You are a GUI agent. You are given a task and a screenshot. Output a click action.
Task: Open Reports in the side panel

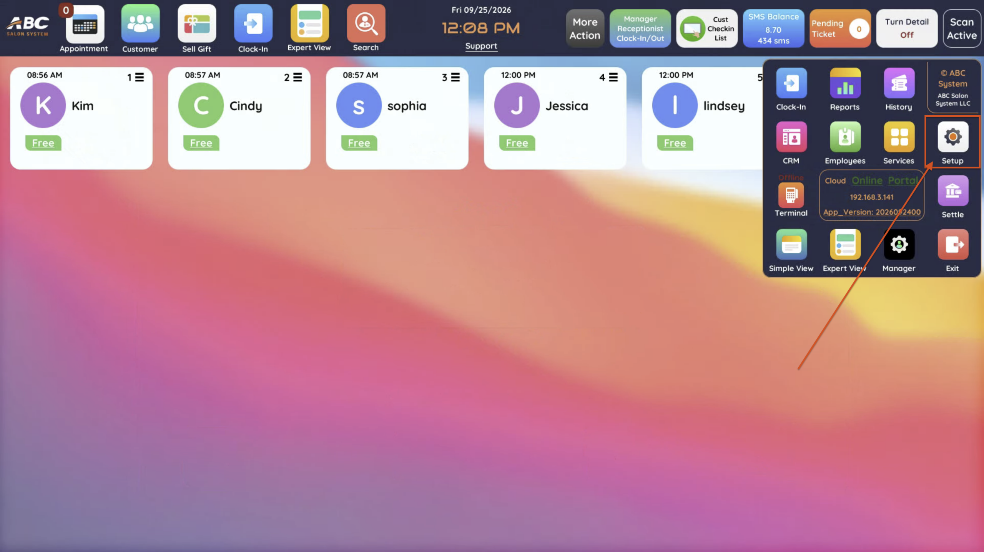point(845,83)
